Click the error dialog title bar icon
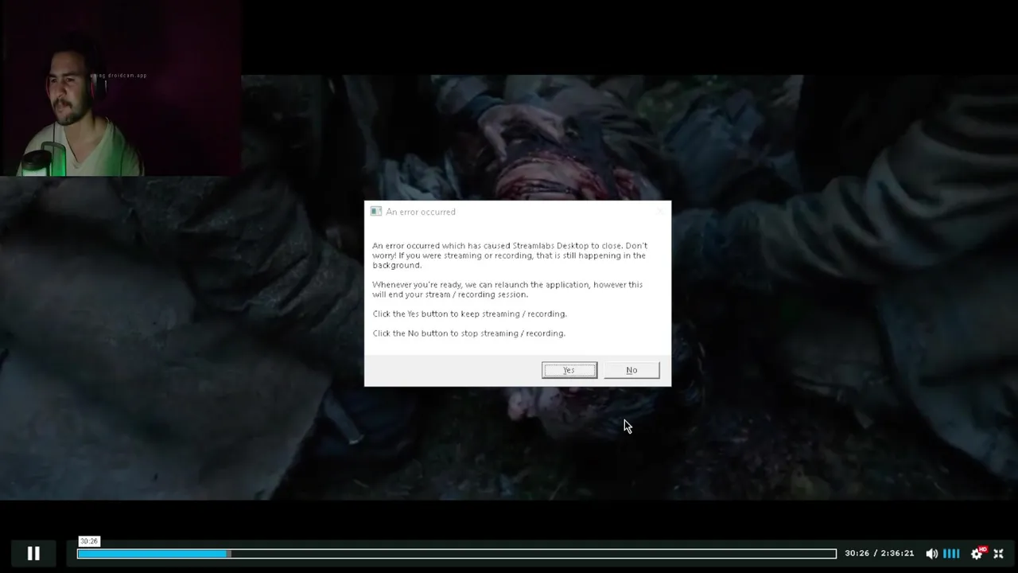 coord(375,212)
